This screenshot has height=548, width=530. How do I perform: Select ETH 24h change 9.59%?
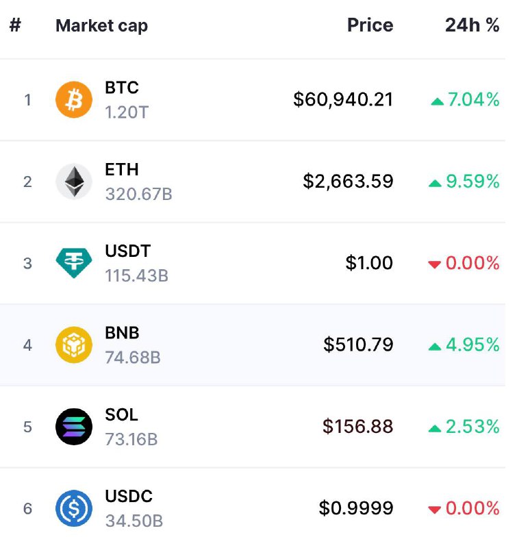(472, 182)
